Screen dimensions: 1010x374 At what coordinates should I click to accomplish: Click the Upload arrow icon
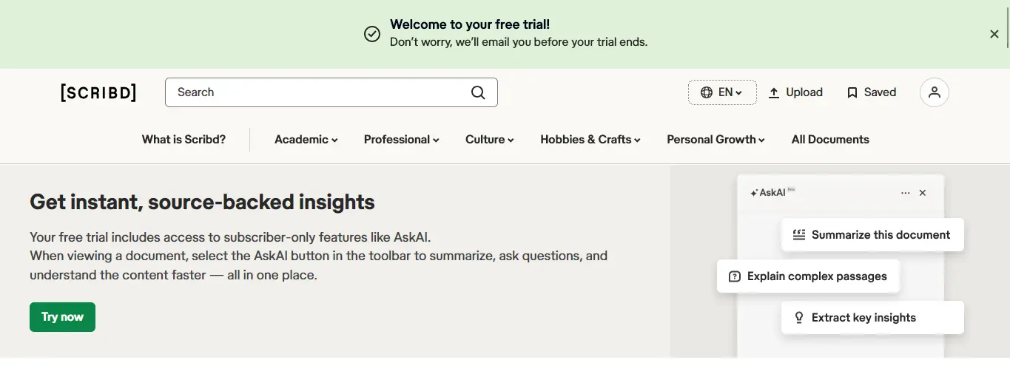click(x=774, y=92)
